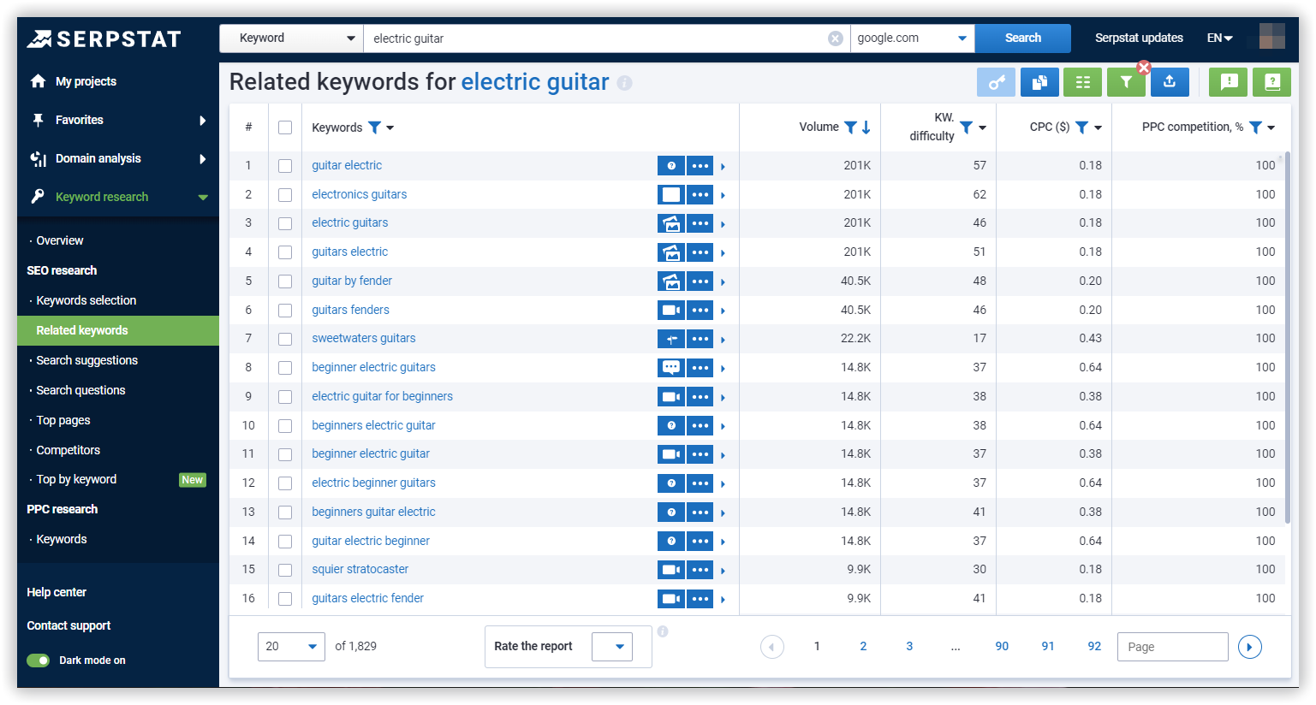Open the Keyword search type dropdown
1316x705 pixels.
click(291, 39)
